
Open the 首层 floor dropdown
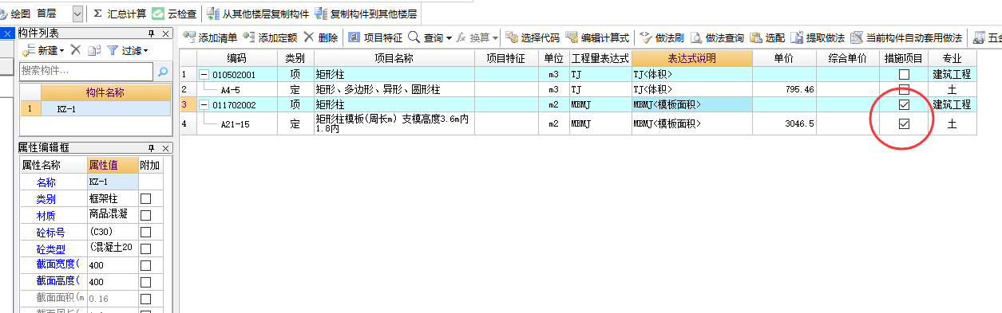[77, 14]
